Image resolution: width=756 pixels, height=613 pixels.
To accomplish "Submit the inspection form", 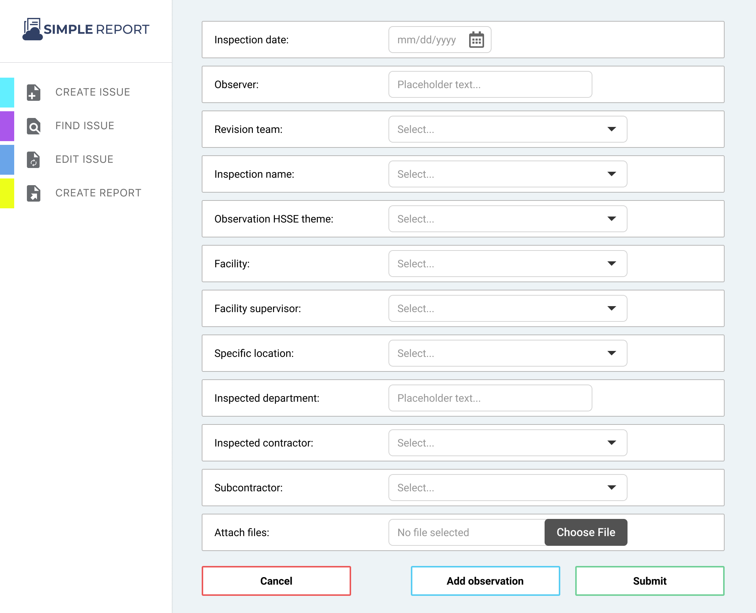I will [650, 581].
